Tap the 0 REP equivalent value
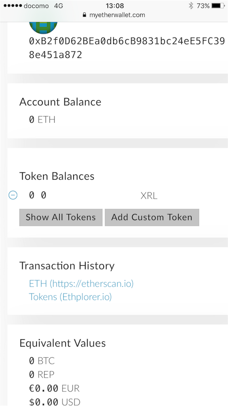This screenshot has height=406, width=228. click(42, 374)
